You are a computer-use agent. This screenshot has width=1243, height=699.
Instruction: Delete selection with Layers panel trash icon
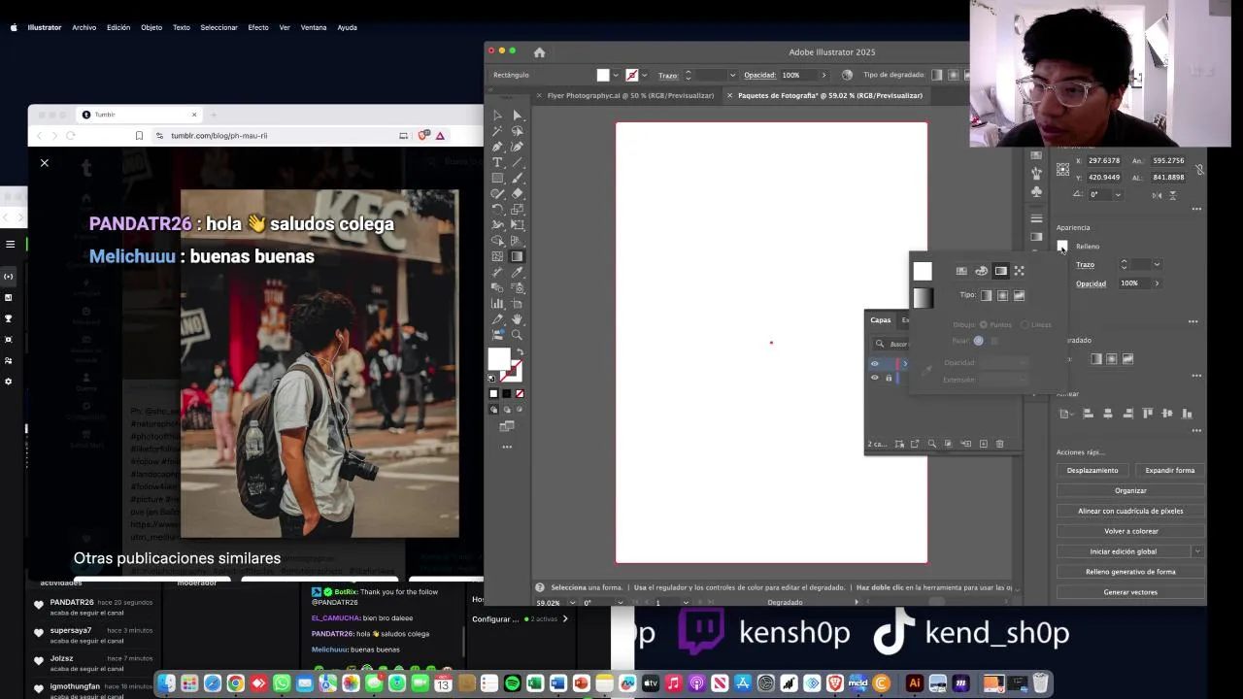(999, 444)
